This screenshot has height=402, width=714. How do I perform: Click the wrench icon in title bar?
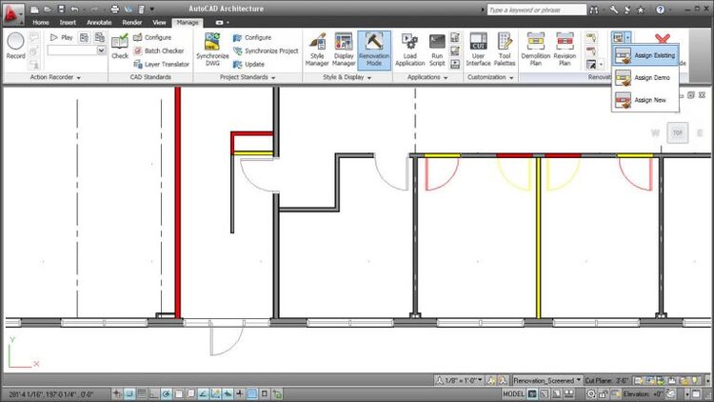pos(613,10)
